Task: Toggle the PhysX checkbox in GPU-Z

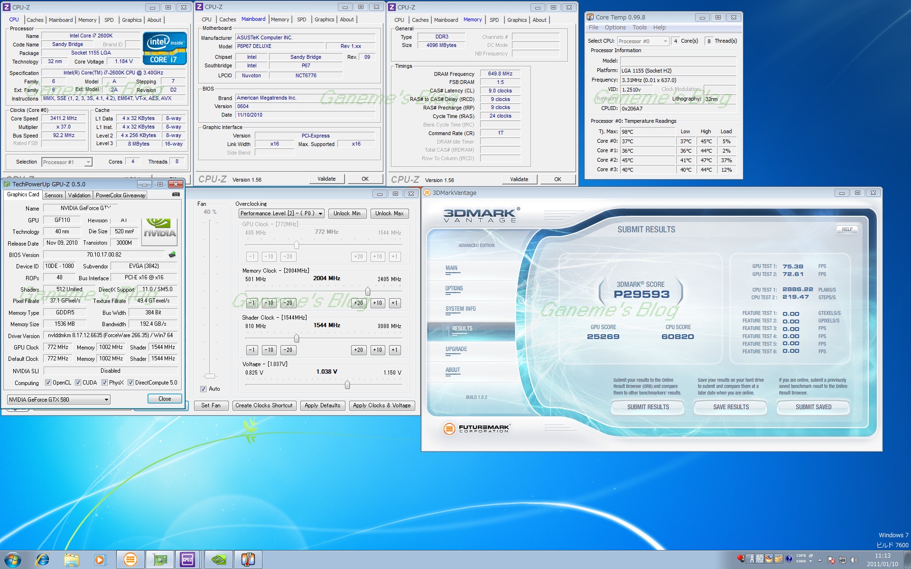Action: (x=104, y=383)
